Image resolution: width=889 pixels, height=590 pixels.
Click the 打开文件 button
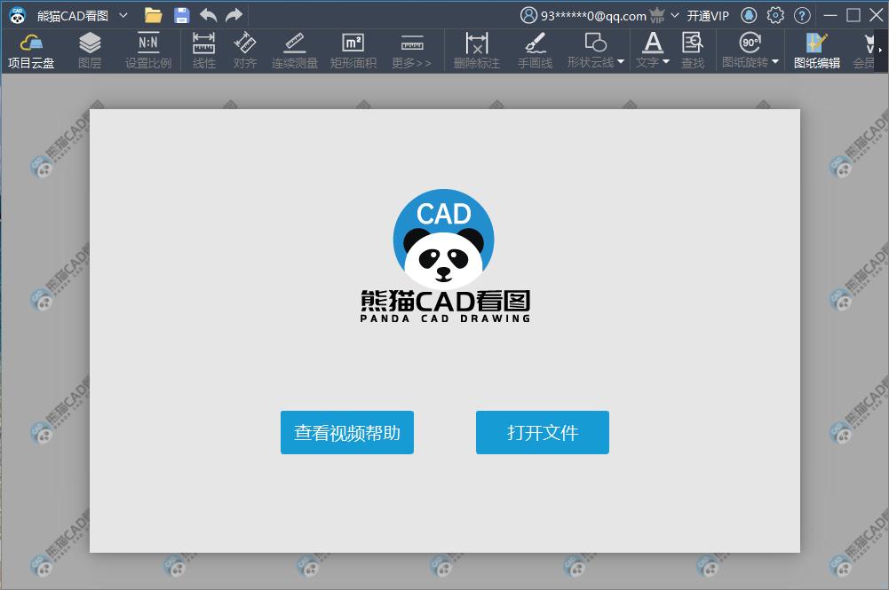[543, 433]
